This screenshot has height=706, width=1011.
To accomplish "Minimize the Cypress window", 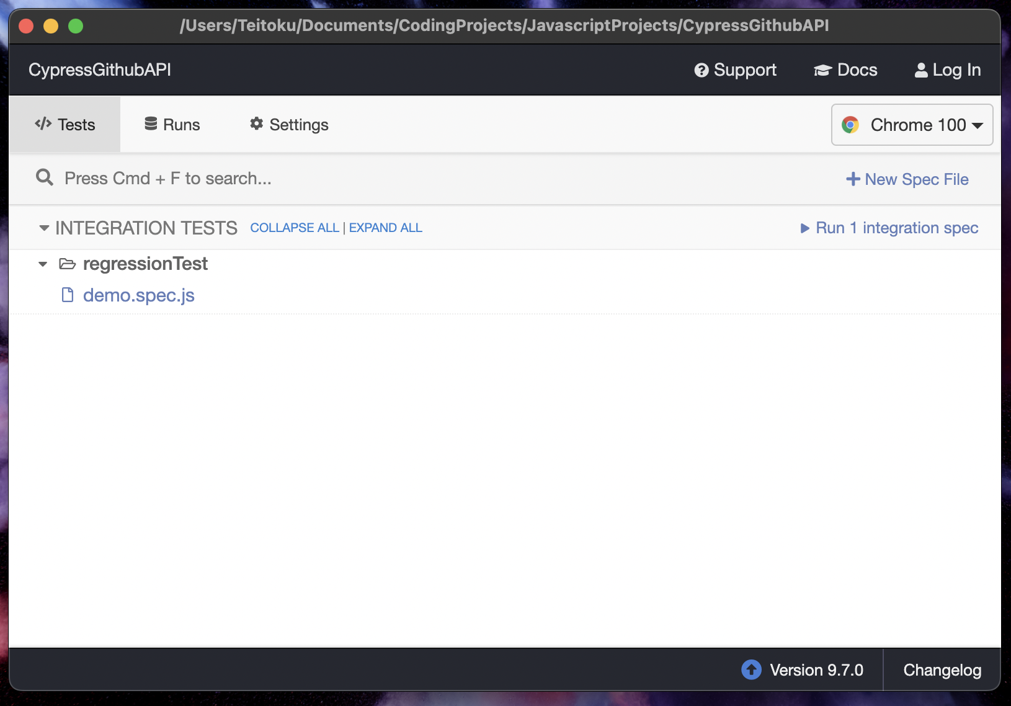I will pos(51,26).
